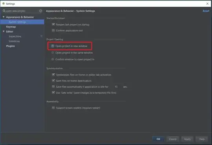Toggle Save files on frame deactivation
This screenshot has width=212, height=145.
[53, 81]
